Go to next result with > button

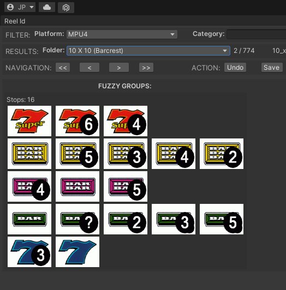click(x=119, y=68)
